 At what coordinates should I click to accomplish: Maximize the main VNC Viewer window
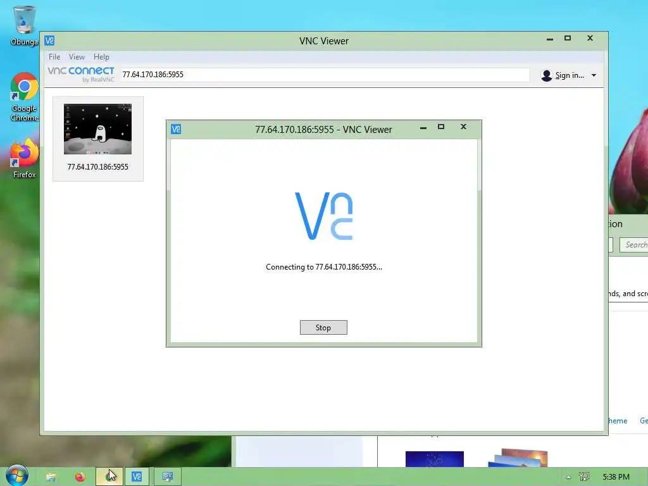568,38
